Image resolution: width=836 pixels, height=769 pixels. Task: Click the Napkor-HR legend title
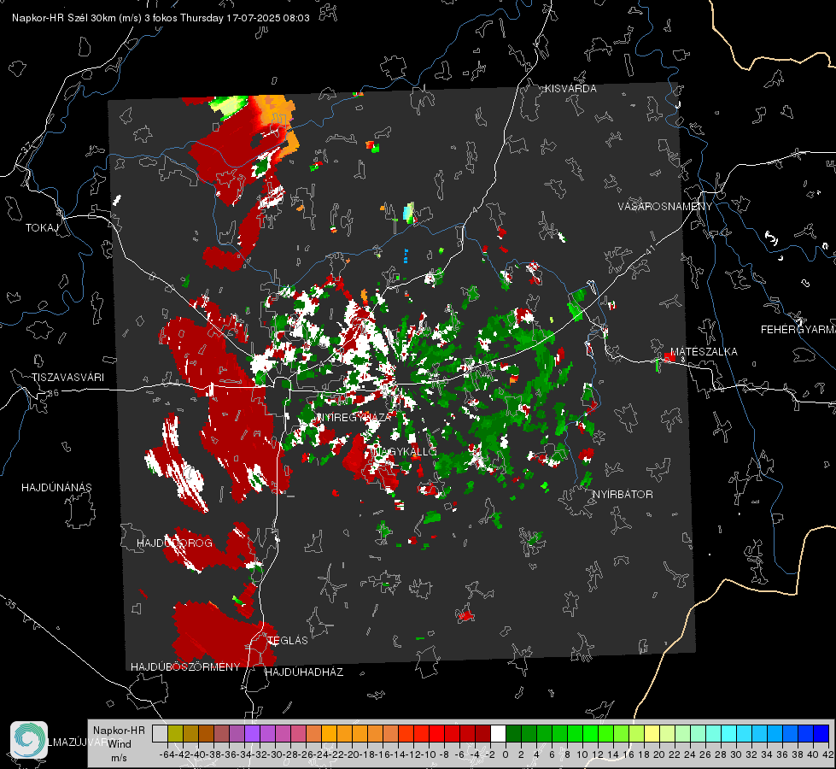pyautogui.click(x=119, y=731)
